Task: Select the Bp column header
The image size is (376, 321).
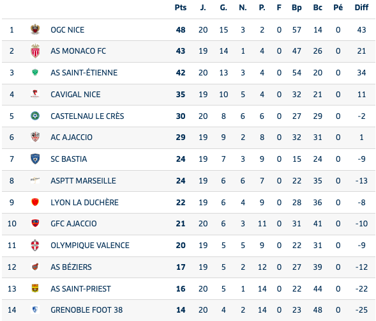Action: click(297, 8)
